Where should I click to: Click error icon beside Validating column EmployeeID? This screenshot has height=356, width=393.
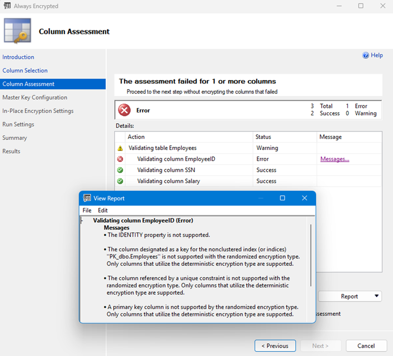(x=121, y=159)
